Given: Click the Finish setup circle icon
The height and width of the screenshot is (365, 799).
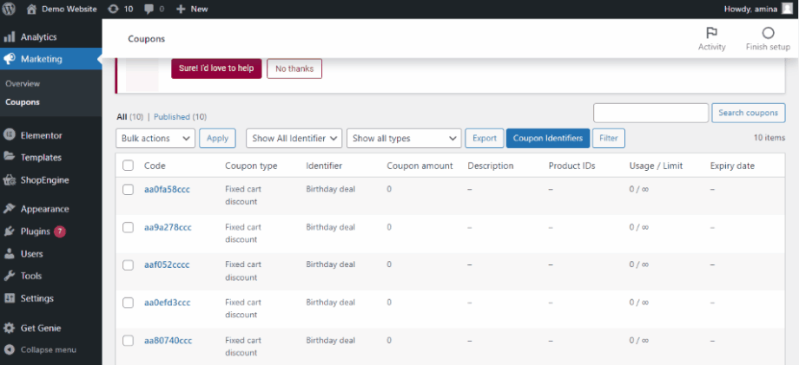Looking at the screenshot, I should (x=768, y=33).
